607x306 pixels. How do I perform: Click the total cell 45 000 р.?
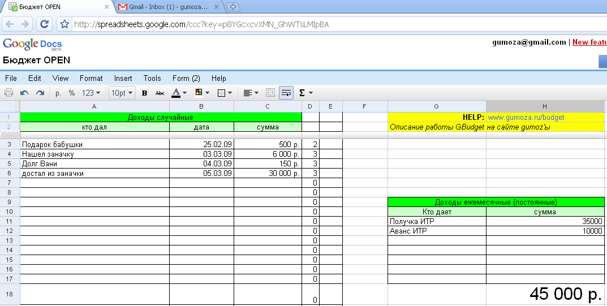tap(545, 294)
